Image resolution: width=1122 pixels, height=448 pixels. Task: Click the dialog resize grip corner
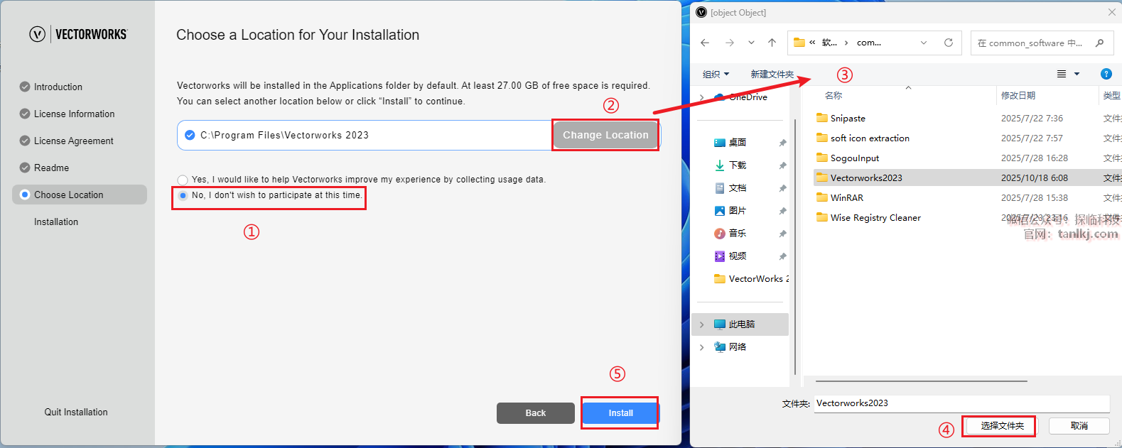point(1117,443)
